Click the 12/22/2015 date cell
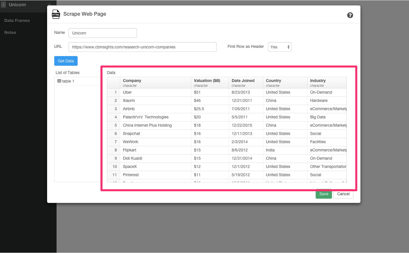Image resolution: width=409 pixels, height=253 pixels. point(246,125)
